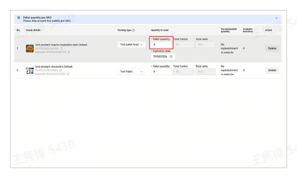Open the electonics product thumbnail
This screenshot has width=297, height=178.
[30, 71]
